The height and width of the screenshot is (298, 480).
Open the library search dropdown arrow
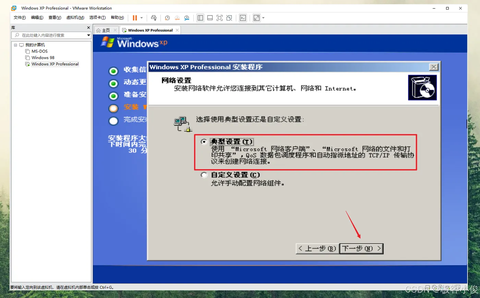pos(88,35)
